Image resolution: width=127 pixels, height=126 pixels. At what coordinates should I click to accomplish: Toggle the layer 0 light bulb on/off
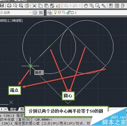55,12
